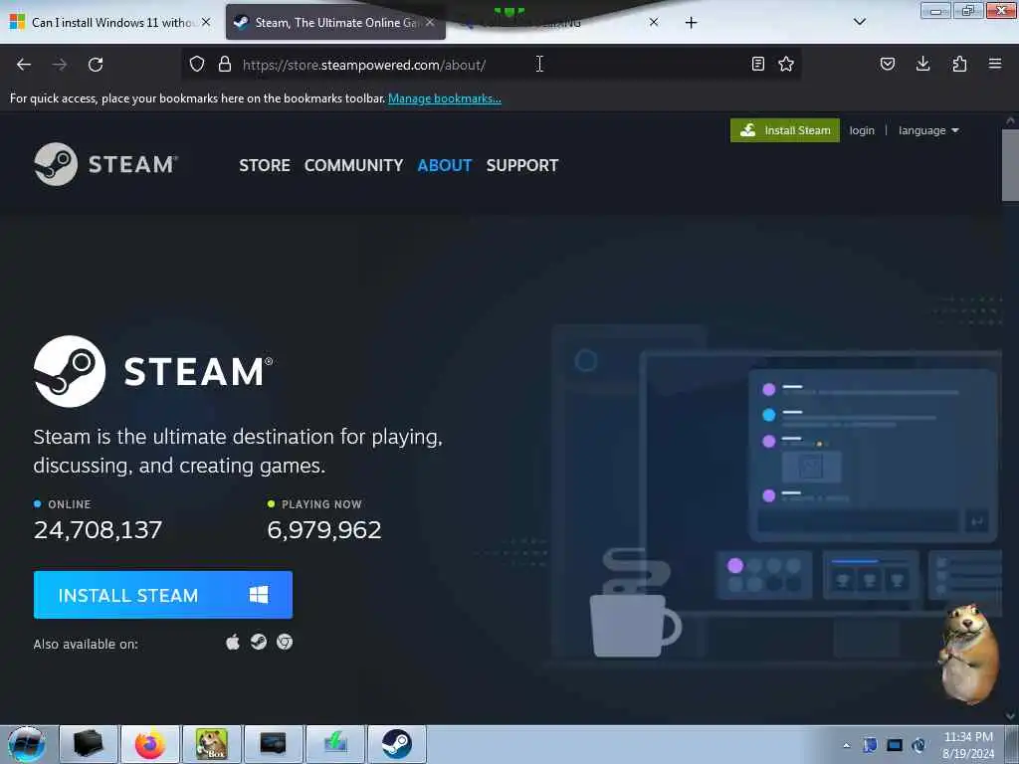The width and height of the screenshot is (1019, 764).
Task: Click the scrollbar down arrow
Action: [x=1010, y=716]
